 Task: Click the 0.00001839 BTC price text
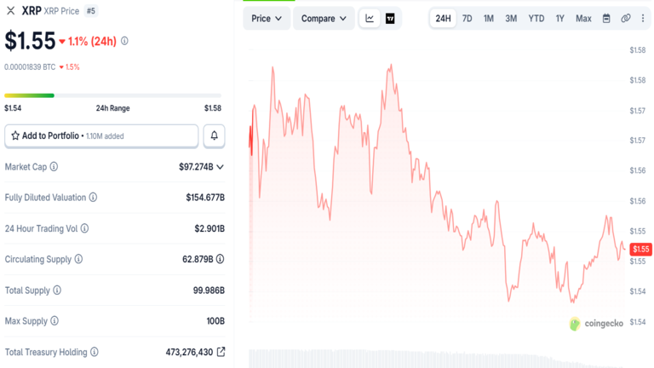tap(30, 66)
